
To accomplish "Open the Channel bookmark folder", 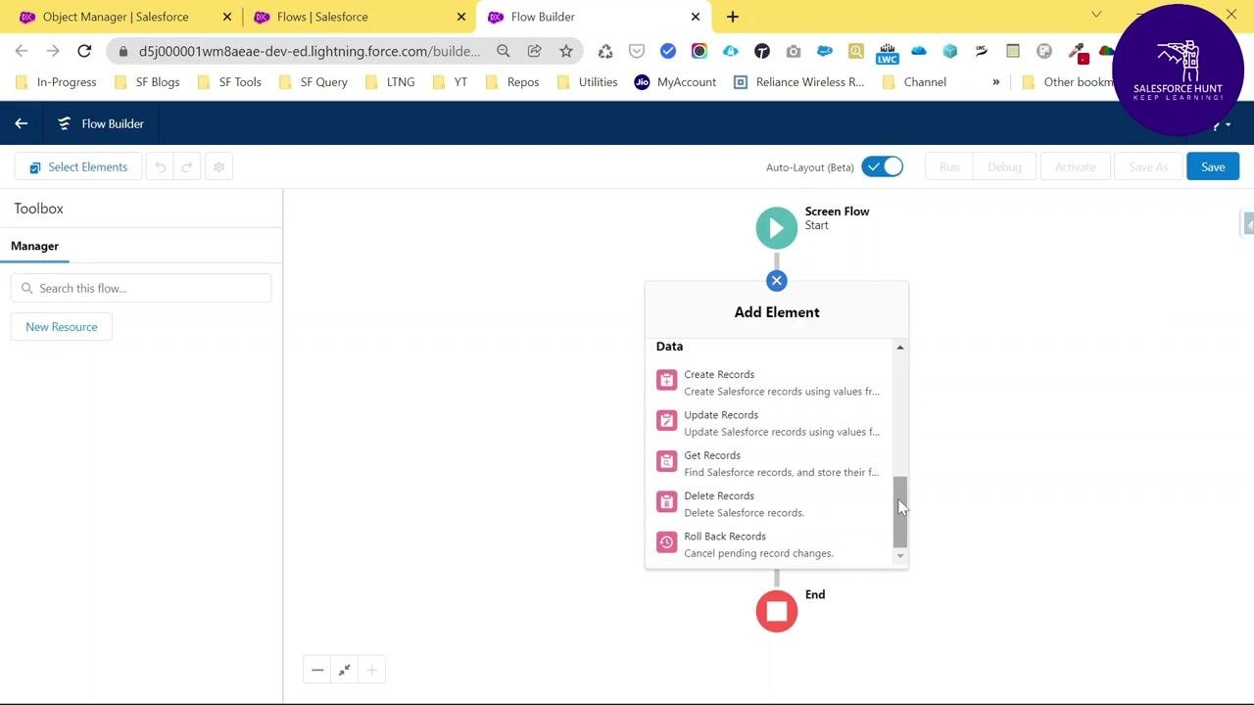I will 915,82.
